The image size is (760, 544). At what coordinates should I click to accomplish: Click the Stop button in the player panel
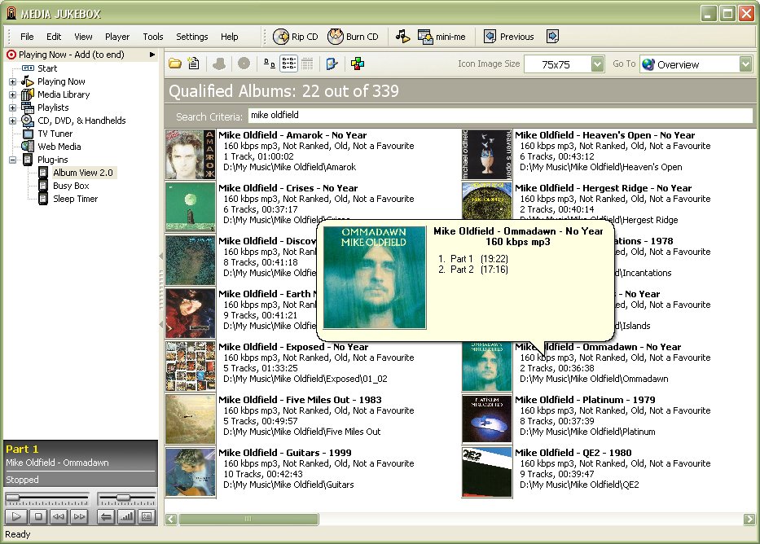(37, 517)
